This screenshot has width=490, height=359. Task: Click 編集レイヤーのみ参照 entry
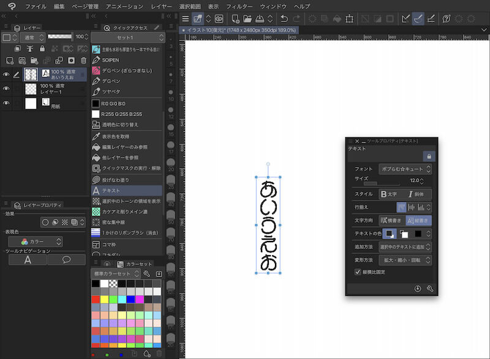[127, 147]
